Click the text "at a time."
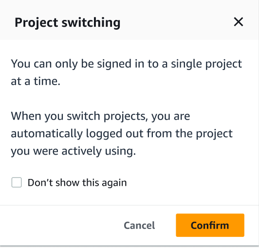The image size is (259, 248). coord(36,81)
